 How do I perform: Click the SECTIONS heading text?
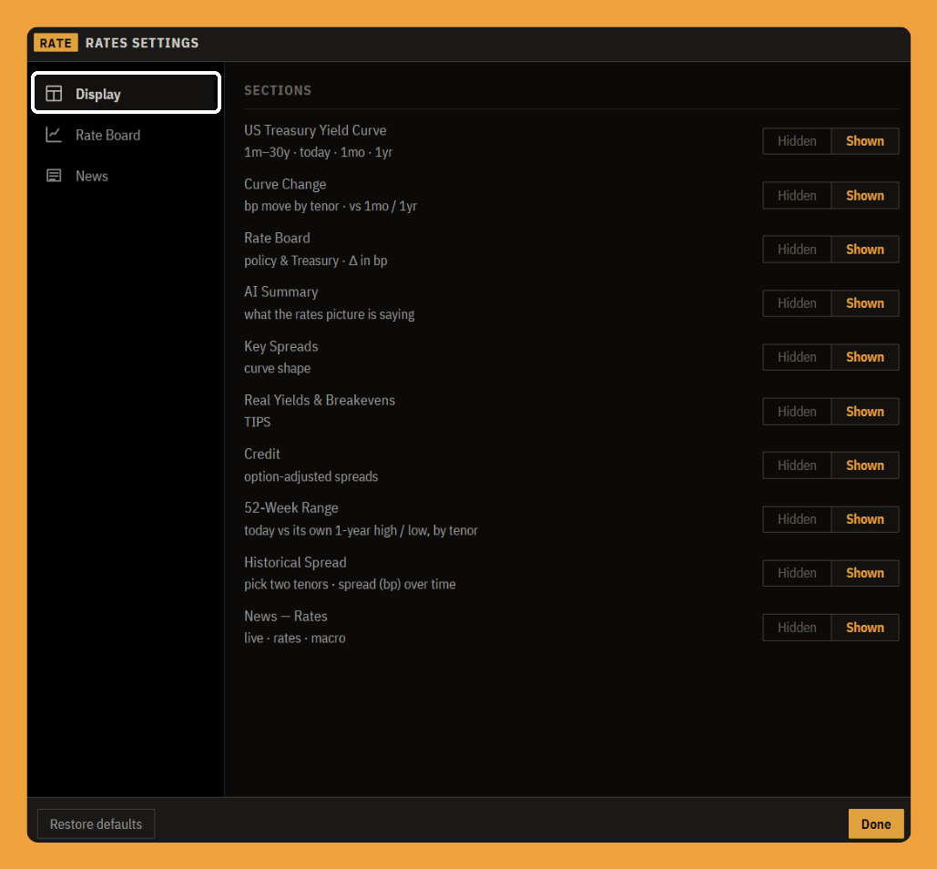point(277,90)
